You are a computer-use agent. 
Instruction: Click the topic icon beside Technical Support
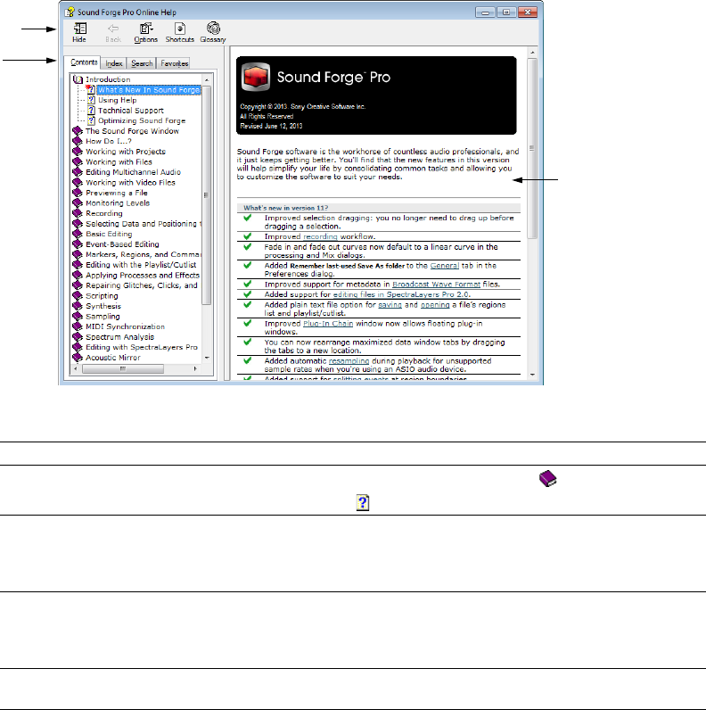[91, 111]
